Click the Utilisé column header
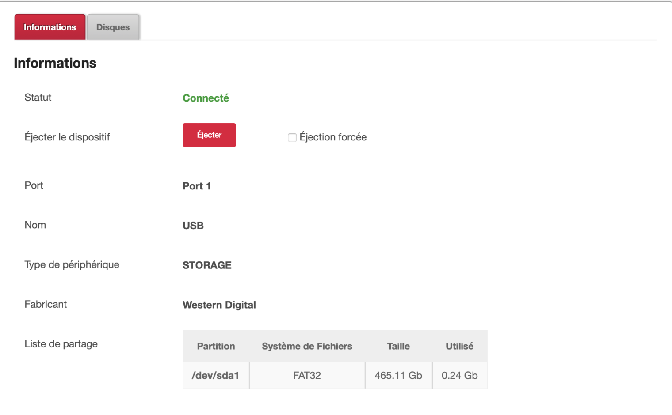This screenshot has width=672, height=415. [459, 346]
